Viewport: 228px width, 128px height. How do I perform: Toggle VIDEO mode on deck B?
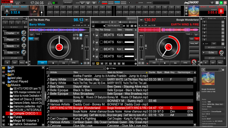pyautogui.click(x=192, y=39)
